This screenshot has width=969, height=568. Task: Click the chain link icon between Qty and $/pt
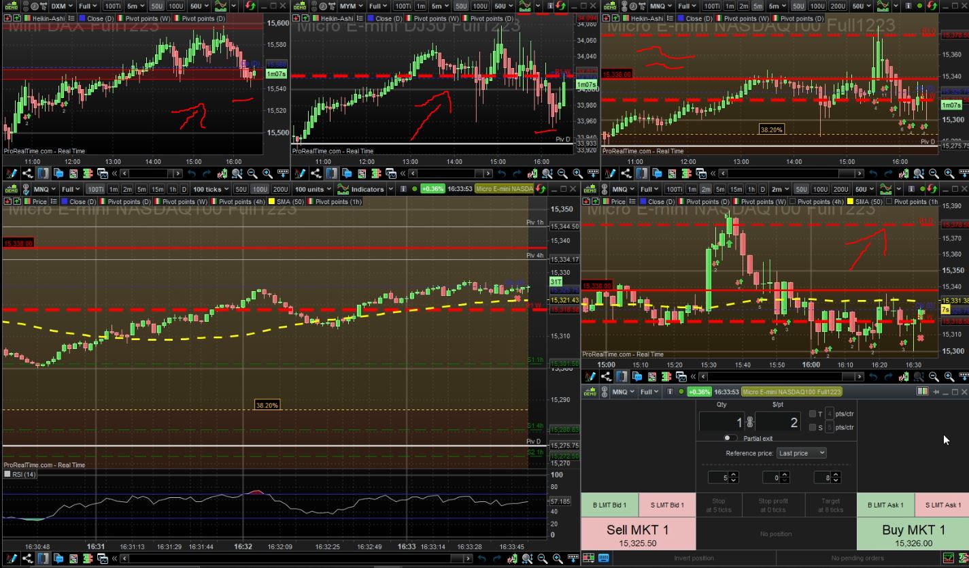750,422
